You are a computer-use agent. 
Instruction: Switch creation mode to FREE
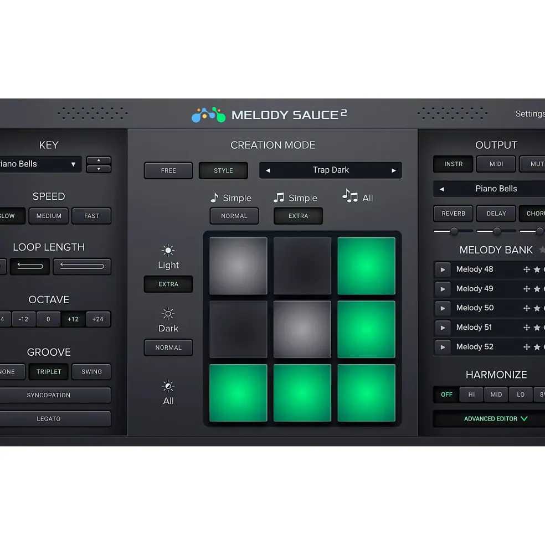168,170
